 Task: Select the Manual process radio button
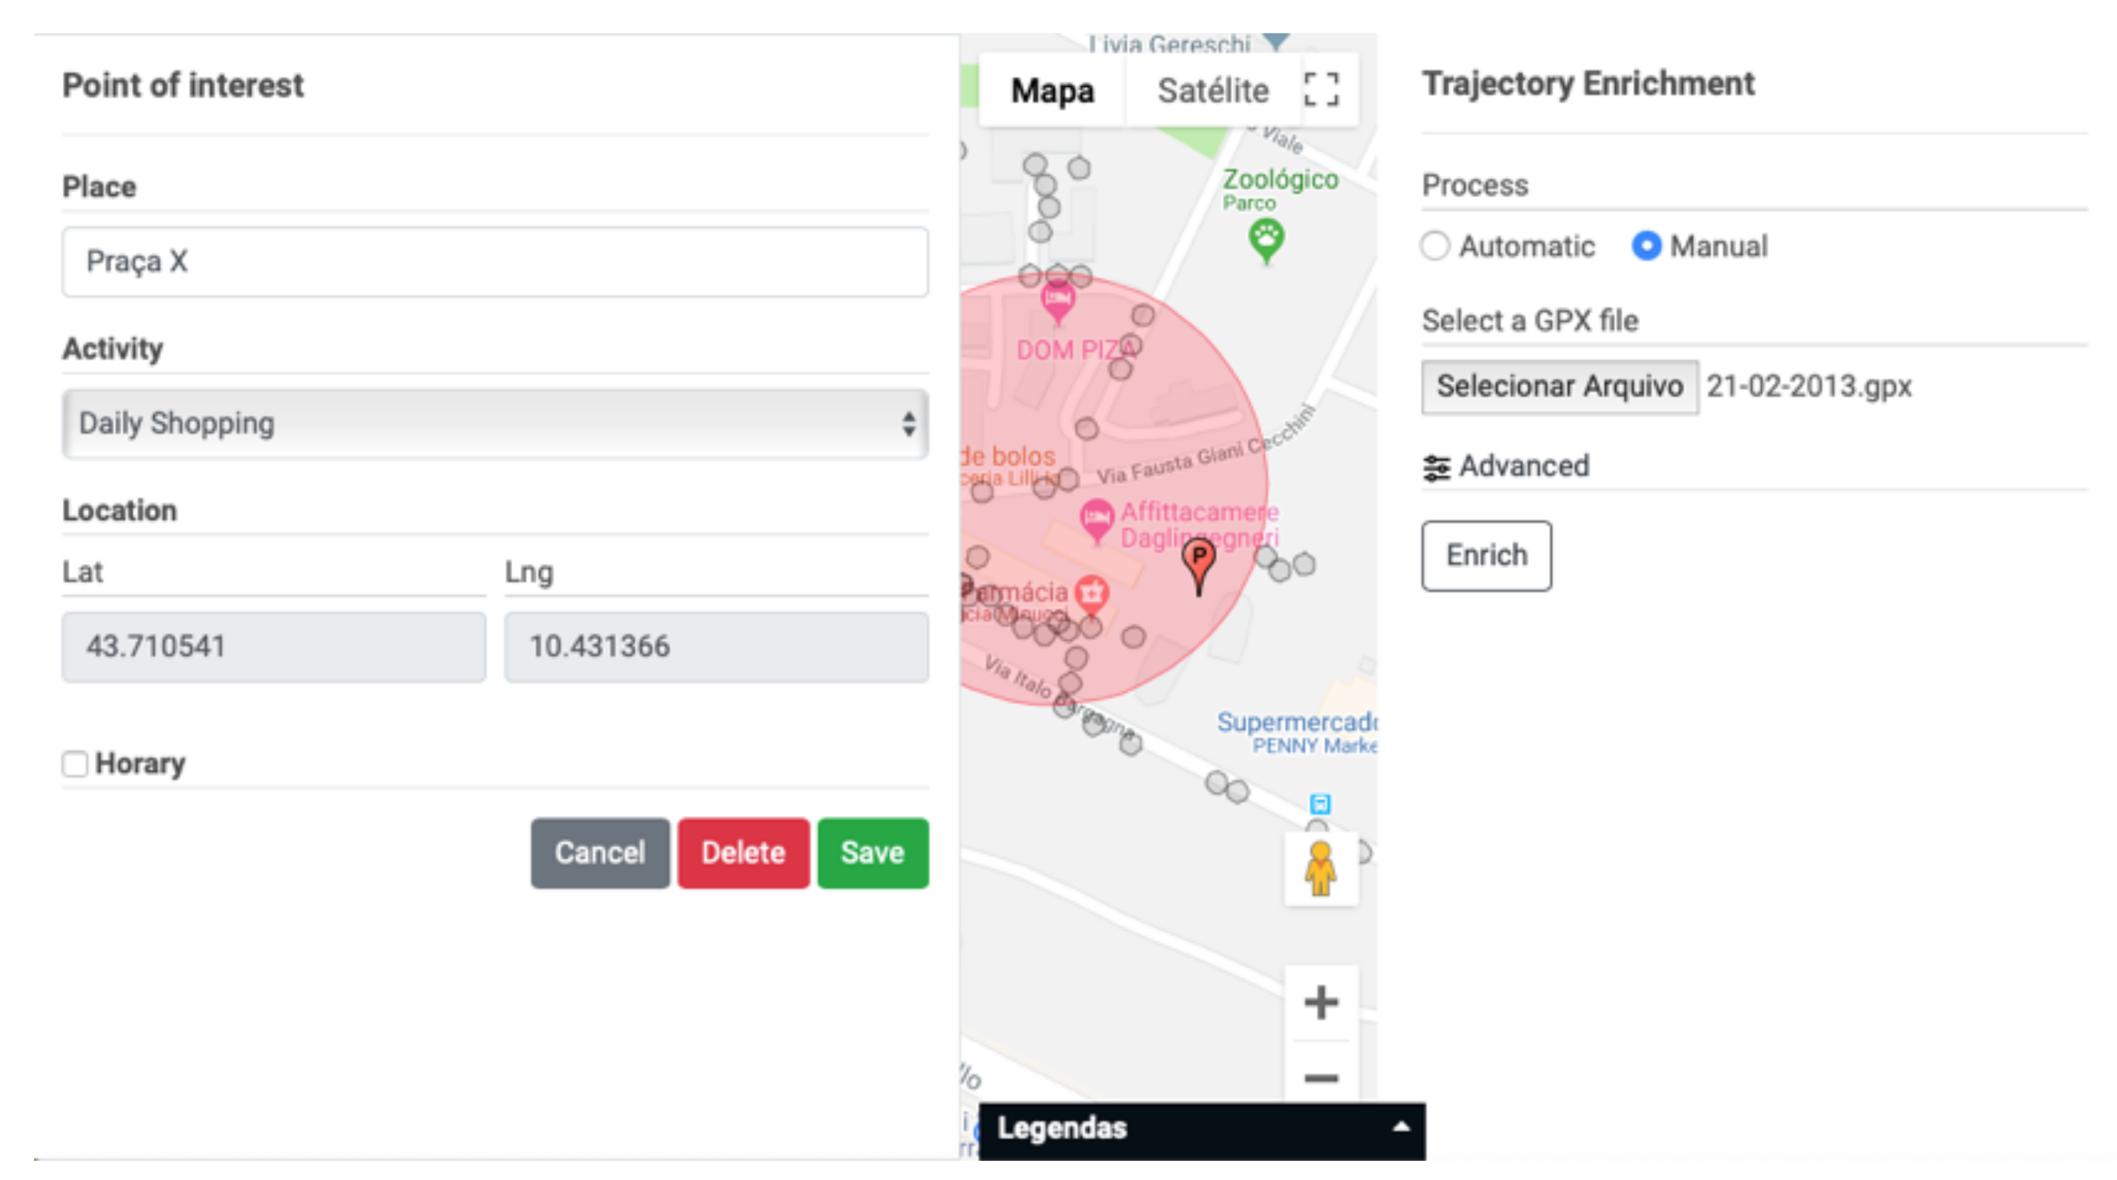click(x=1646, y=246)
